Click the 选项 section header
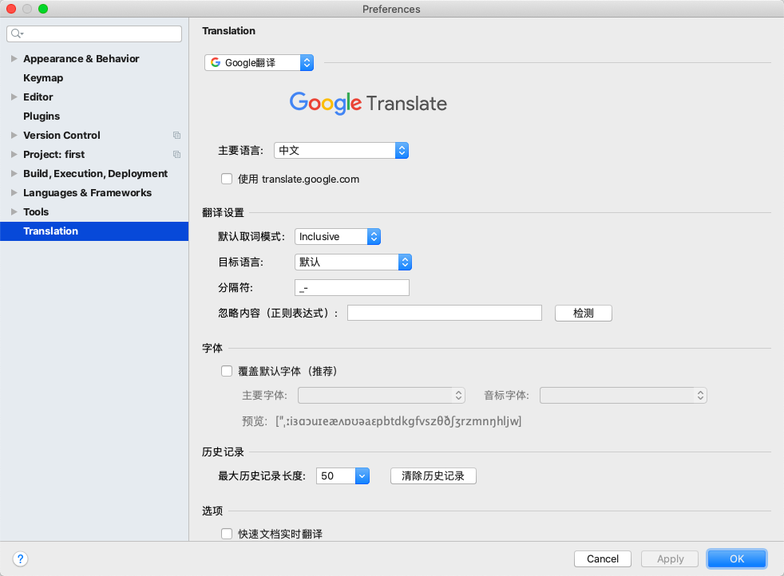Image resolution: width=784 pixels, height=576 pixels. [x=212, y=511]
